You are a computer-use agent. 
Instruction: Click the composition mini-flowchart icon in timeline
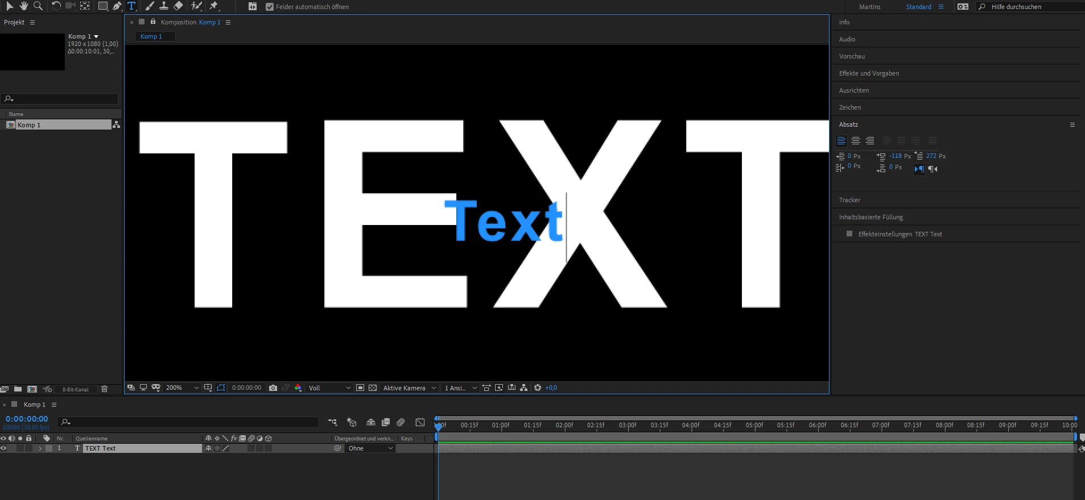[x=333, y=422]
